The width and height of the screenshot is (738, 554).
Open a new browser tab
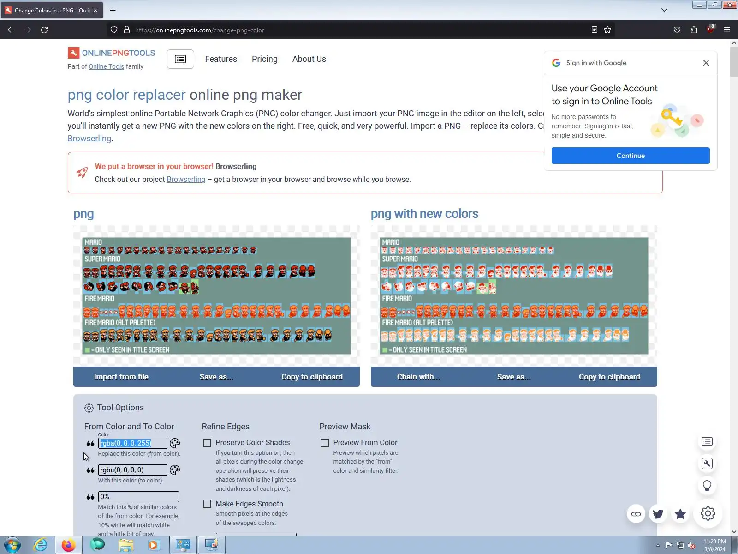(x=113, y=10)
